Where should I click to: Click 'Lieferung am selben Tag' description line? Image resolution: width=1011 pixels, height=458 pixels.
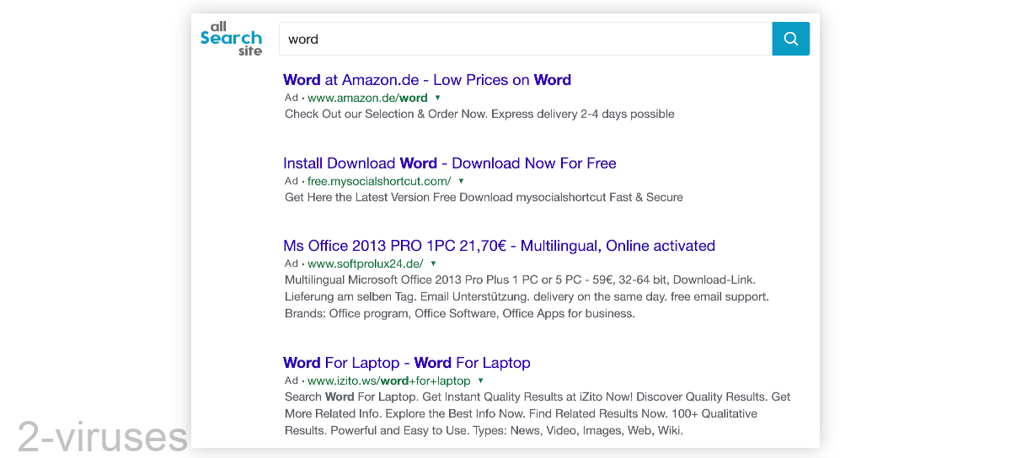(x=527, y=296)
